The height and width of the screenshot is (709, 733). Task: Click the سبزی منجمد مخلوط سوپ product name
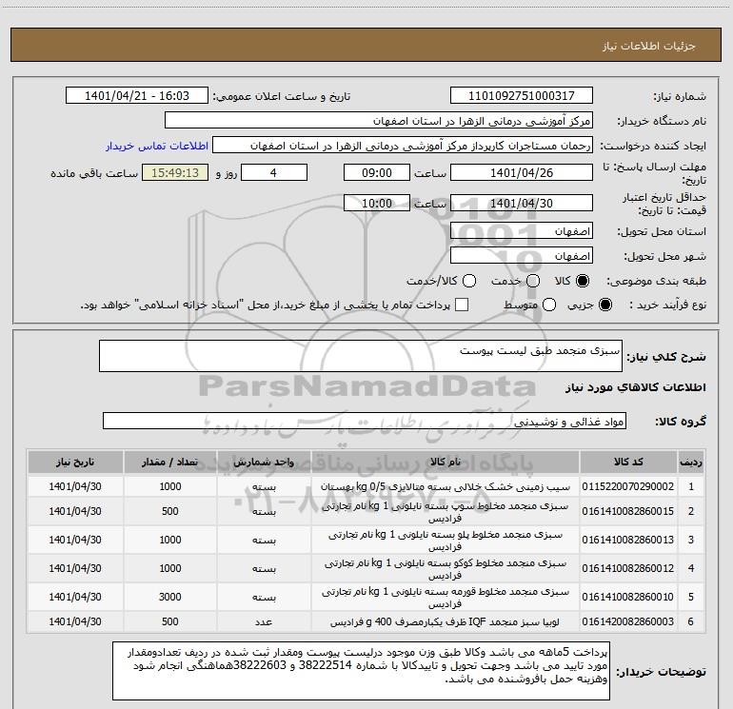point(446,512)
